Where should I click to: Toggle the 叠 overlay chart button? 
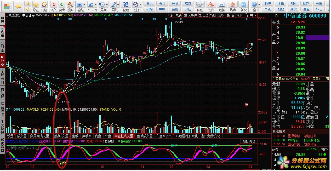[x=228, y=15]
